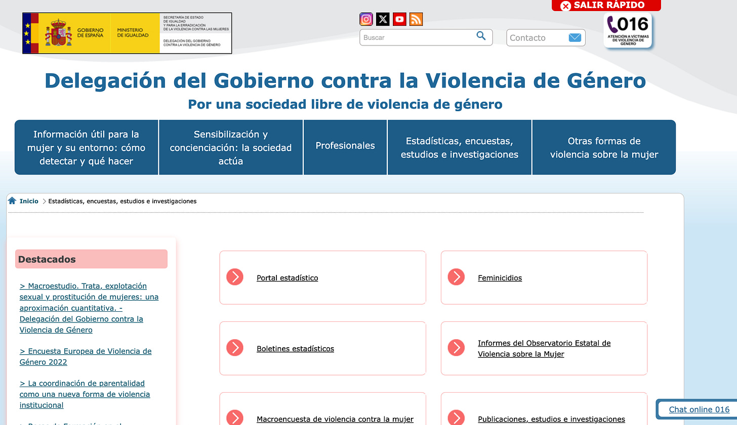The image size is (737, 425).
Task: Open the Contacto box
Action: pyautogui.click(x=546, y=37)
